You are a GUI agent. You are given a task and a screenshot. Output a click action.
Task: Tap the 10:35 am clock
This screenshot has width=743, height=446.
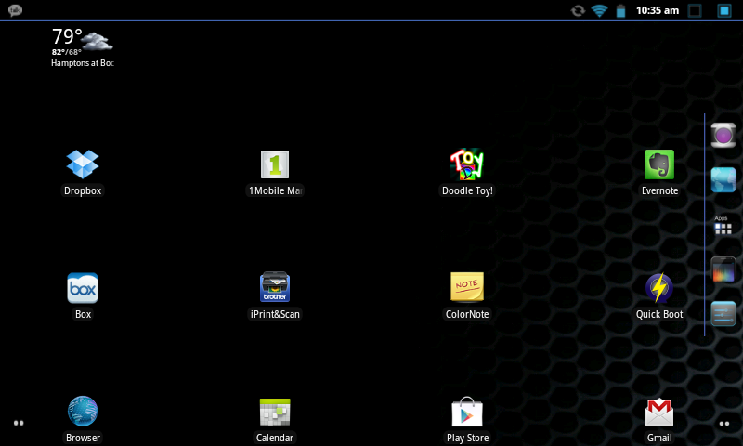pyautogui.click(x=658, y=10)
